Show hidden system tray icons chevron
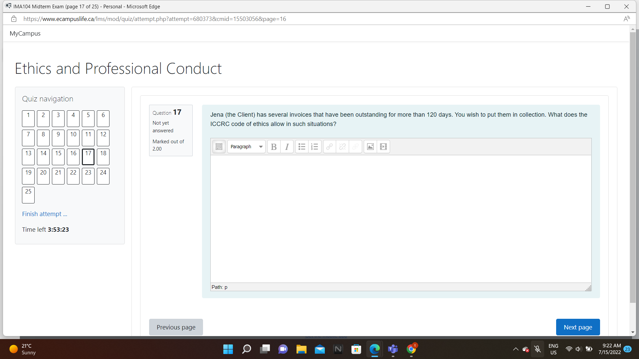Viewport: 639px width, 359px height. coord(516,349)
